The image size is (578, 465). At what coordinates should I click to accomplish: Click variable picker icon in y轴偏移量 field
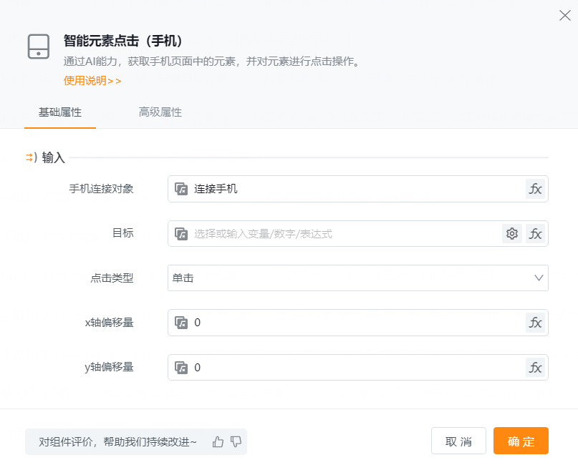(181, 368)
